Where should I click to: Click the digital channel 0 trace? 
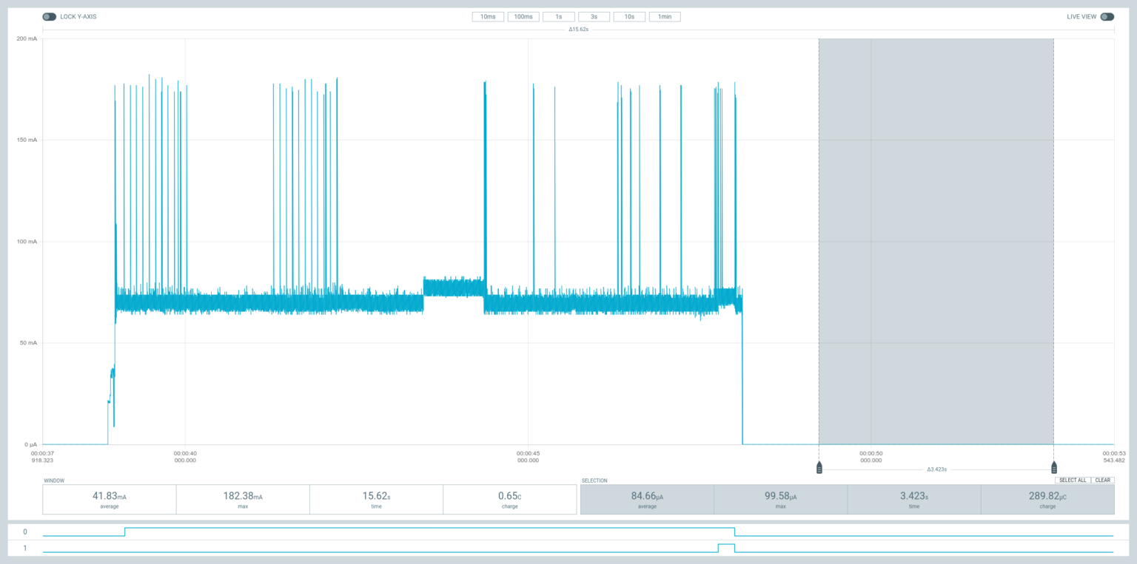coord(296,528)
